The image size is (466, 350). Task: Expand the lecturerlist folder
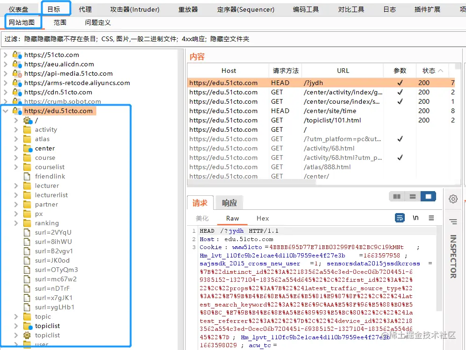16,195
